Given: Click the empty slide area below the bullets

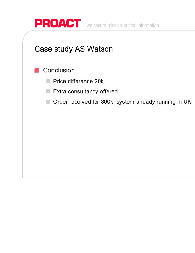Looking at the screenshot, I should coord(107,140).
